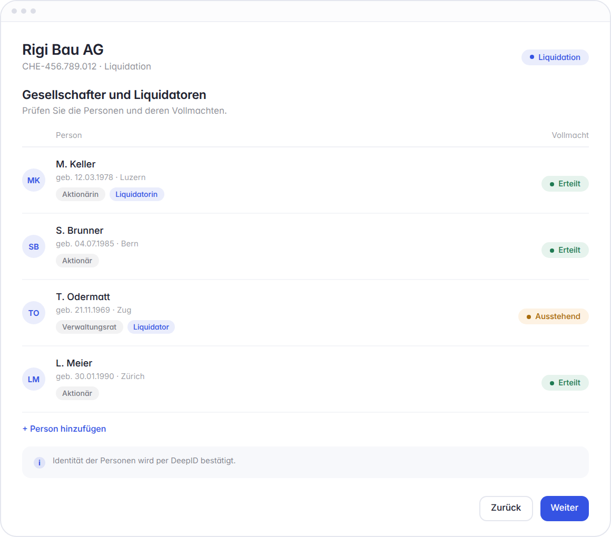611x537 pixels.
Task: Click the MK avatar for M. Keller
Action: 34,180
